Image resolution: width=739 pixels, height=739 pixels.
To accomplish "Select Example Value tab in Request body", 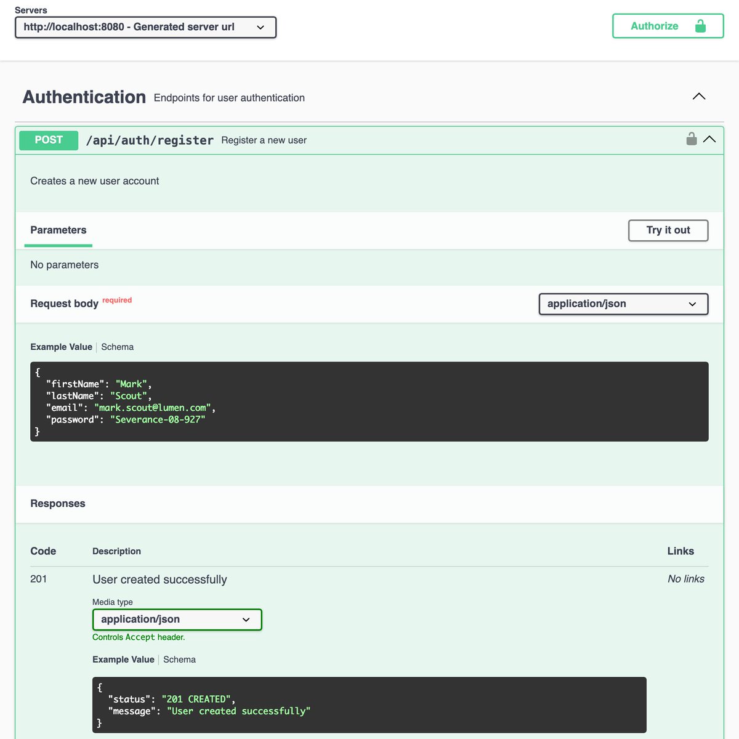I will (x=61, y=347).
